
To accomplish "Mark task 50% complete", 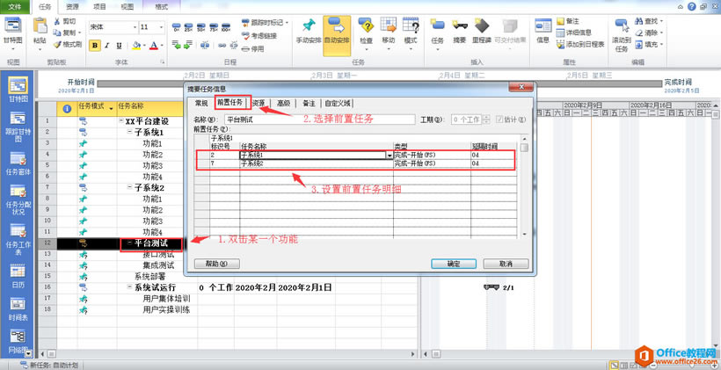I will pos(201,27).
